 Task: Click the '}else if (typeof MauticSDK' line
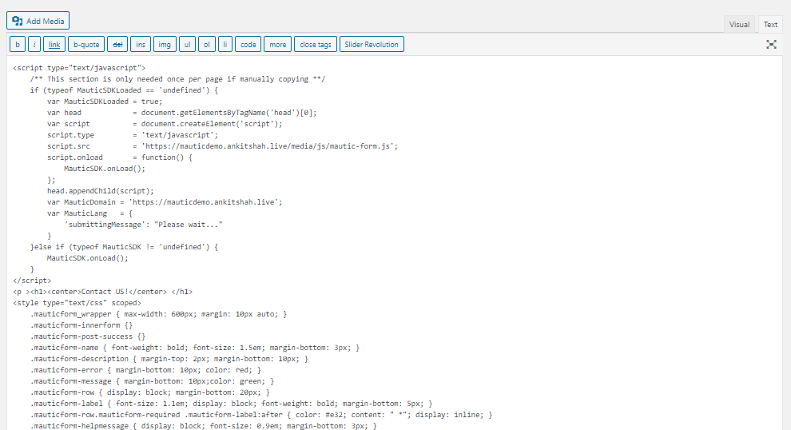(x=124, y=247)
